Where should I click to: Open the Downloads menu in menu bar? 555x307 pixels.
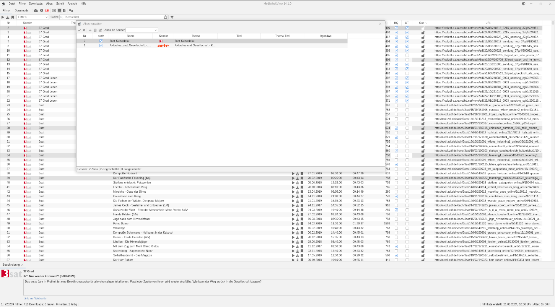tap(36, 3)
